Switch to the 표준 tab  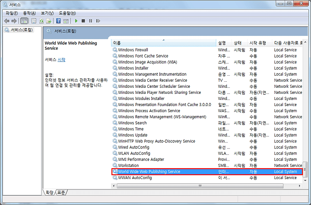click(61, 192)
